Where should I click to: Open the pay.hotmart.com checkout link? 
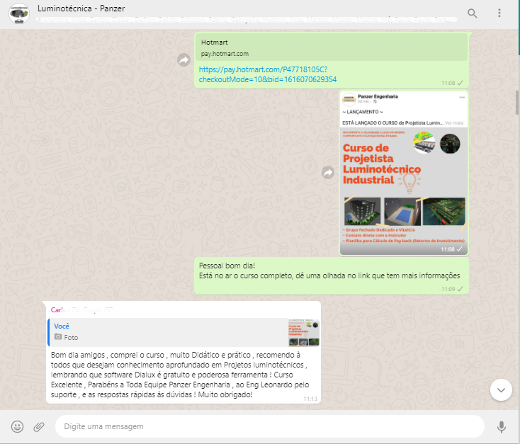[x=267, y=74]
